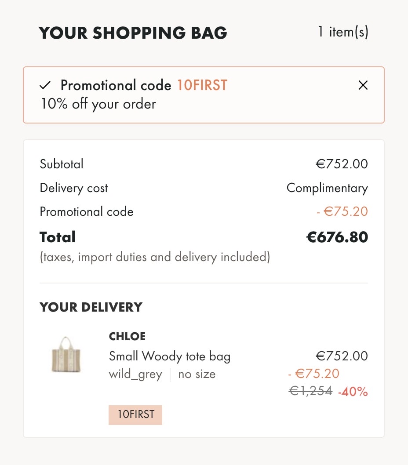408x465 pixels.
Task: Open the Small Woody tote bag product
Action: tap(169, 356)
